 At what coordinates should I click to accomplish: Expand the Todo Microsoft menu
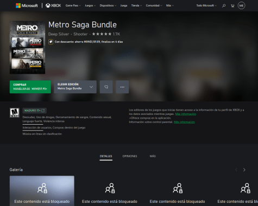(x=206, y=5)
